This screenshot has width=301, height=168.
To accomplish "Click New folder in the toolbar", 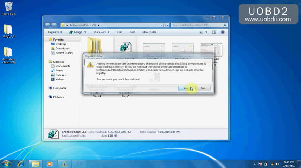I will (x=149, y=32).
